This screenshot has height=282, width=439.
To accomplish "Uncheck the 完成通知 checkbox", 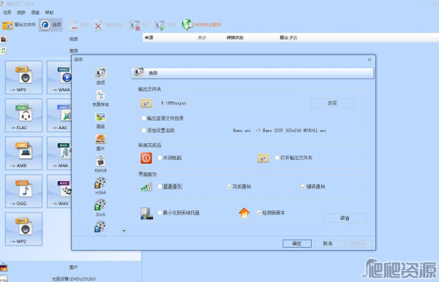I will click(x=229, y=186).
